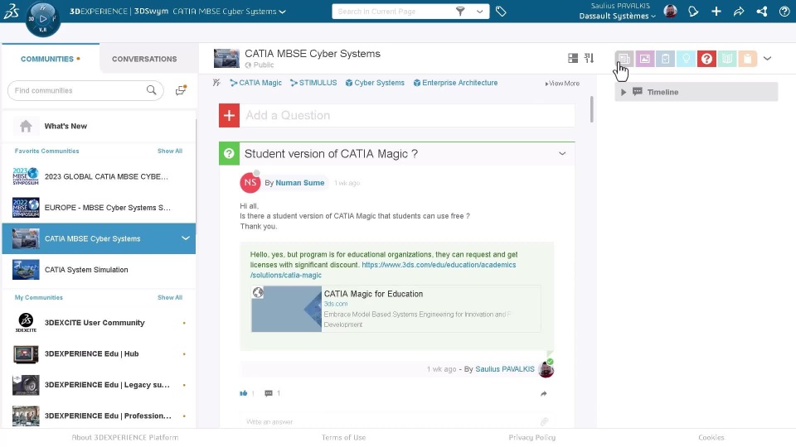Click View More tags
Image resolution: width=796 pixels, height=447 pixels.
(562, 83)
